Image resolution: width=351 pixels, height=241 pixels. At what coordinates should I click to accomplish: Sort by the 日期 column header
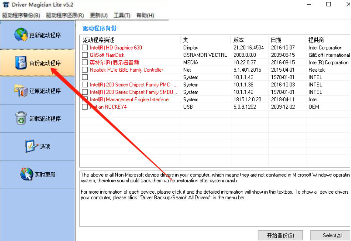287,40
